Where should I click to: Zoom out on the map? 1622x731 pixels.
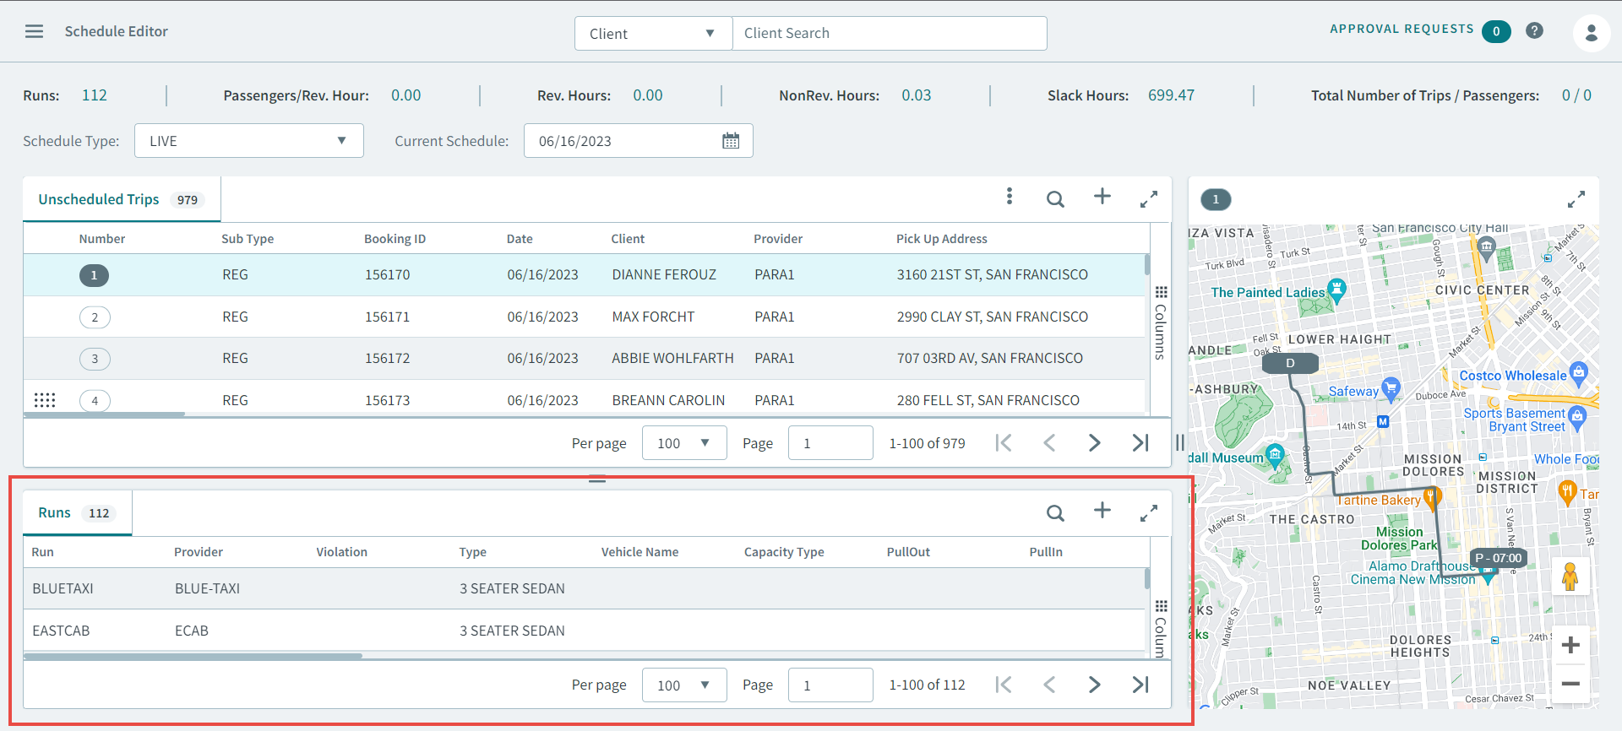(1570, 684)
